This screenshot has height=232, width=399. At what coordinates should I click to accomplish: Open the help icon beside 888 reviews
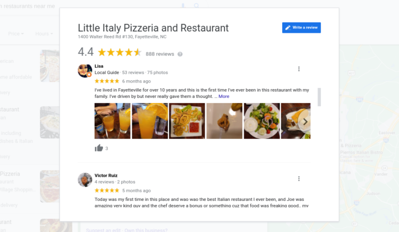[x=180, y=54]
